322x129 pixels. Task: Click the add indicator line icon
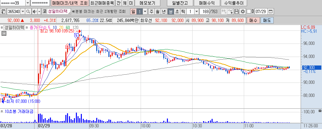point(231,11)
